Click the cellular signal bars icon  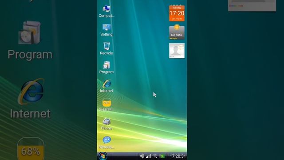148,156
